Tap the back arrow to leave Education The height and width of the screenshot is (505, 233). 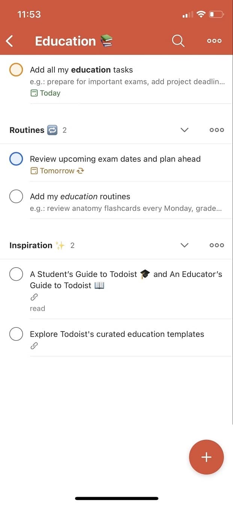click(x=9, y=41)
